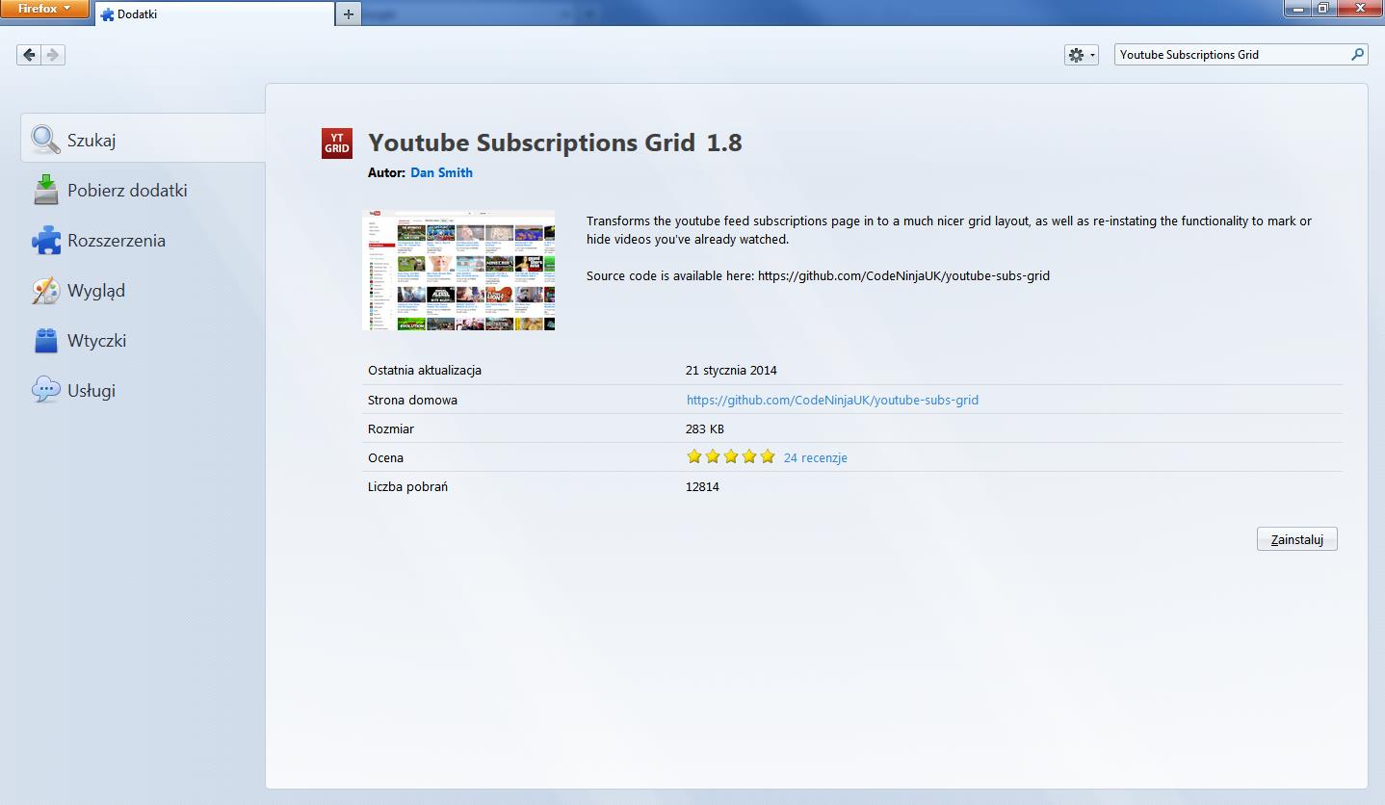Open the Wtyczki category
Screen dimensions: 1385x805
click(143, 340)
